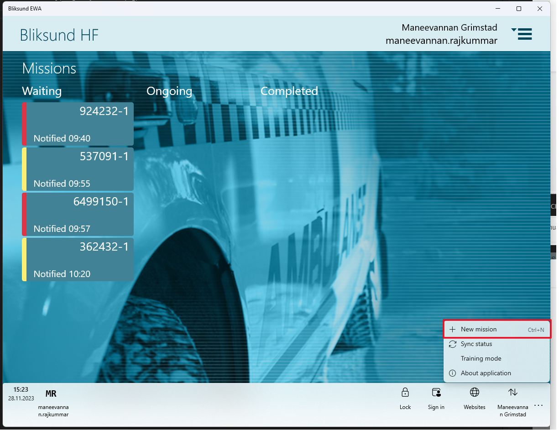Click the refresh icon beside Sync status
This screenshot has width=559, height=430.
[453, 344]
